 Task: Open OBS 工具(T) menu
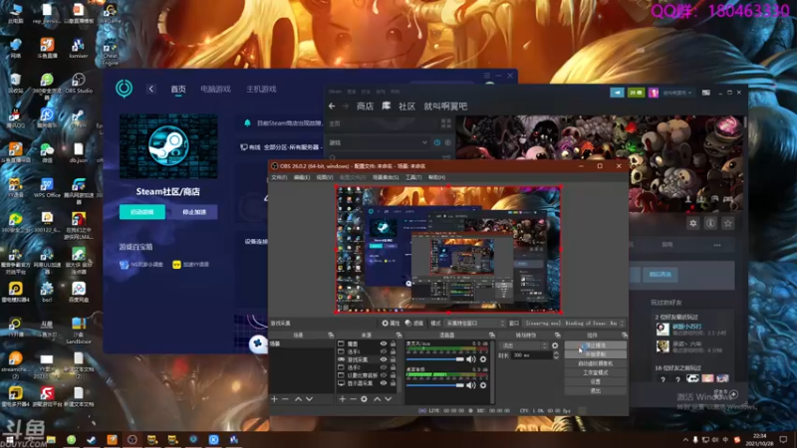[413, 177]
